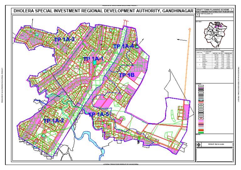Pick the red-orange legend swatch
This screenshot has width=241, height=170.
click(201, 130)
